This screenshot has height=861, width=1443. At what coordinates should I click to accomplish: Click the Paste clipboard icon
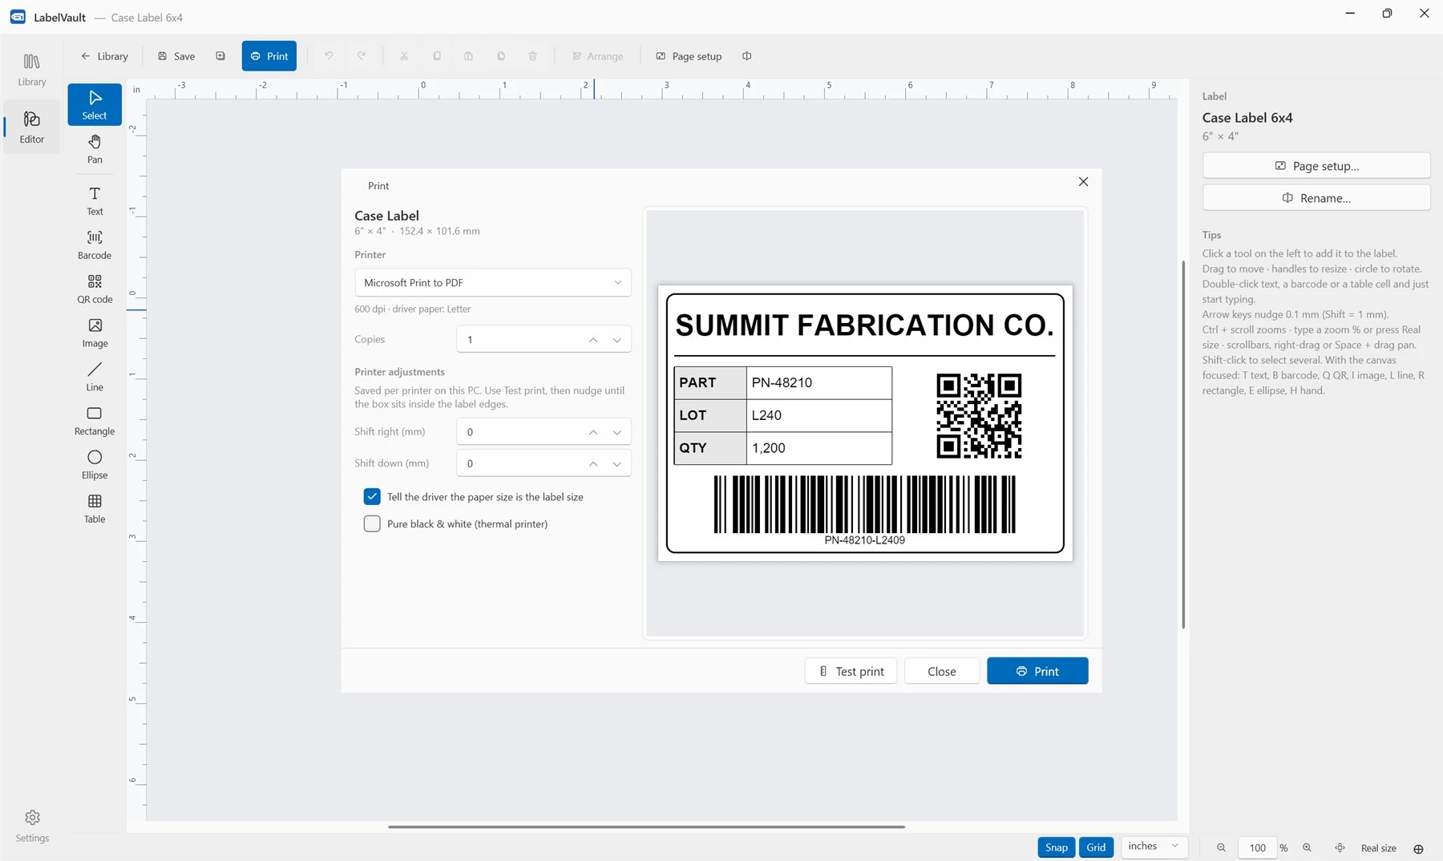click(469, 56)
